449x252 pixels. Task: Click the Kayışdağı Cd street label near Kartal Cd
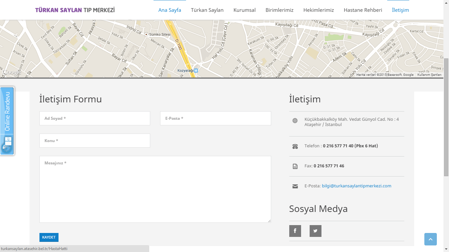tap(373, 32)
